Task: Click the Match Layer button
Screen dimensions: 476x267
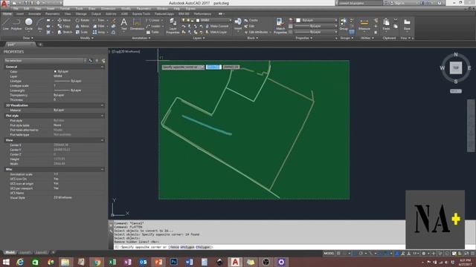Action: [216, 32]
